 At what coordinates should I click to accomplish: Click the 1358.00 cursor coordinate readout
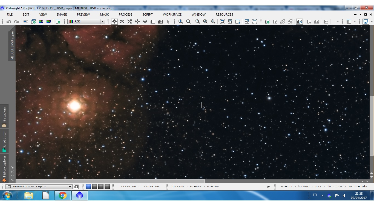click(x=128, y=187)
